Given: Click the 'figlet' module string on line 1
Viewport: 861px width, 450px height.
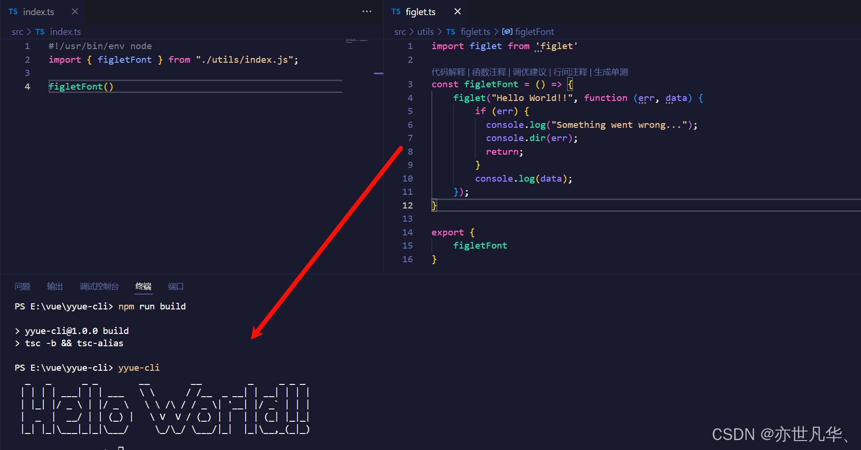Looking at the screenshot, I should point(556,46).
